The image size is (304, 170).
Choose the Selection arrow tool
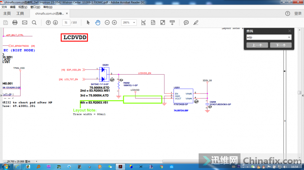(x=88, y=23)
